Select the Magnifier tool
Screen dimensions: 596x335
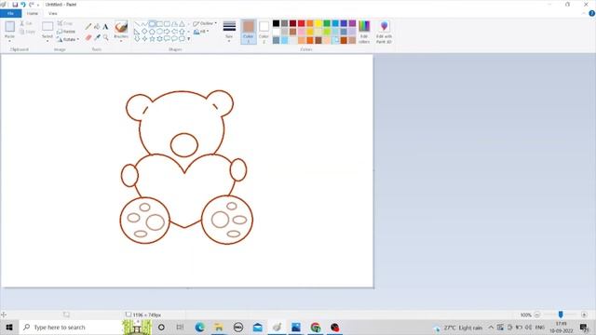click(x=105, y=37)
